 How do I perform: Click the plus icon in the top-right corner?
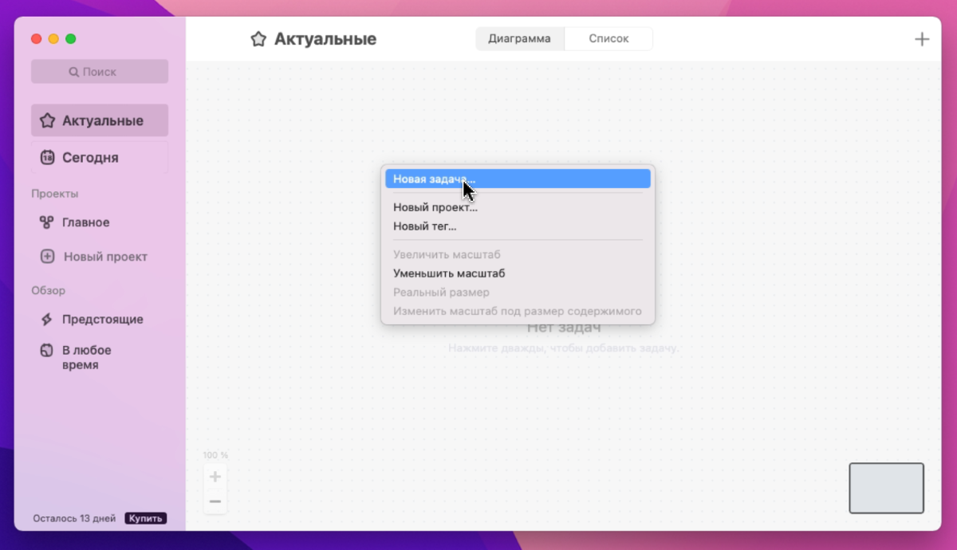[922, 38]
